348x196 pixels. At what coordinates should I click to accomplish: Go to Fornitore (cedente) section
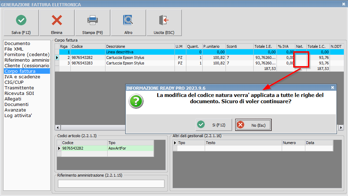(27, 54)
